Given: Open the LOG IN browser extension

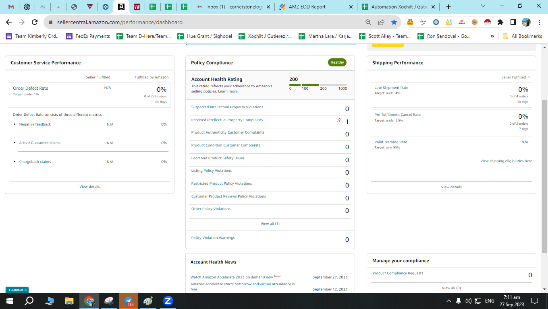Looking at the screenshot, I should coord(423,22).
